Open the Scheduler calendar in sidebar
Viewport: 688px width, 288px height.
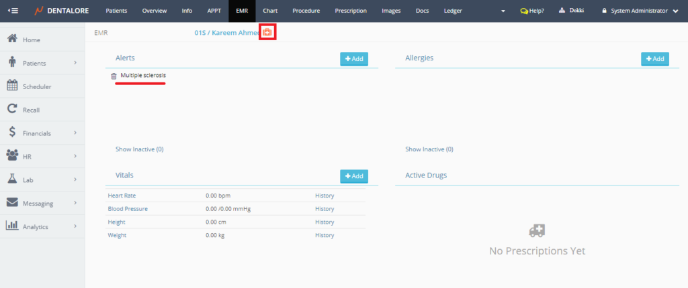37,86
